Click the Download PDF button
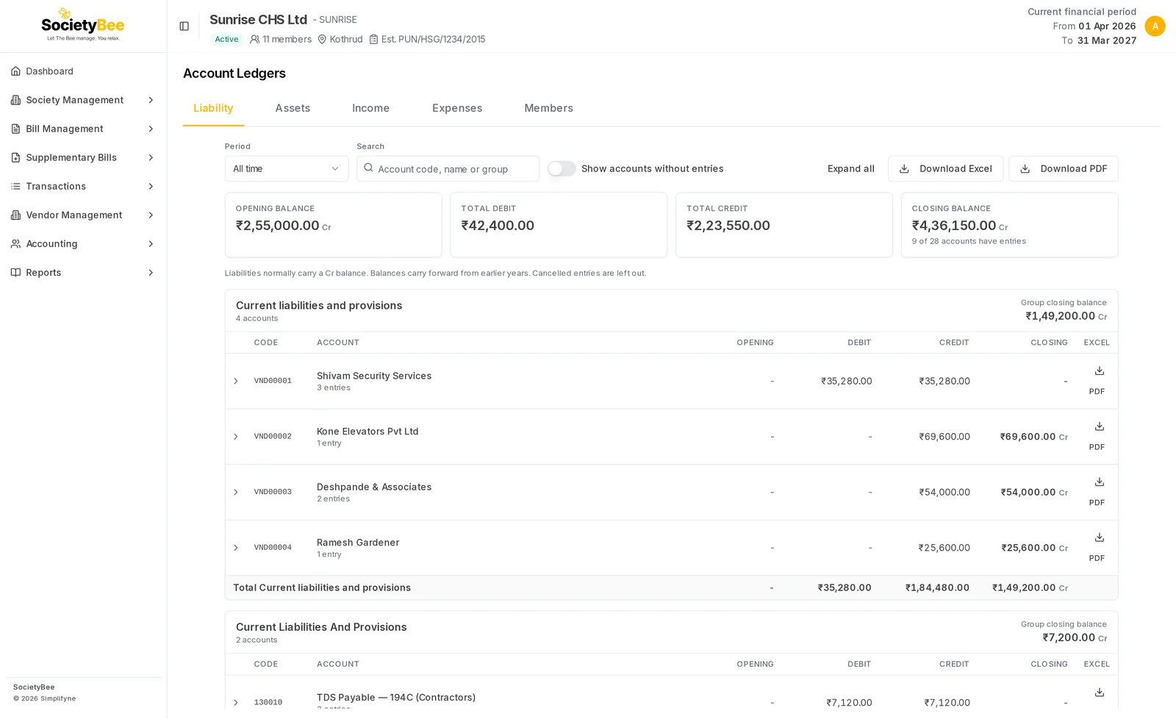1176x719 pixels. coord(1063,168)
